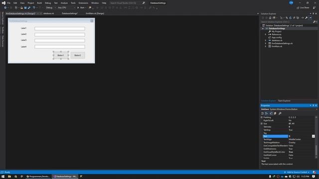Click the Live Share label
The width and height of the screenshot is (319, 179).
pyautogui.click(x=305, y=8)
